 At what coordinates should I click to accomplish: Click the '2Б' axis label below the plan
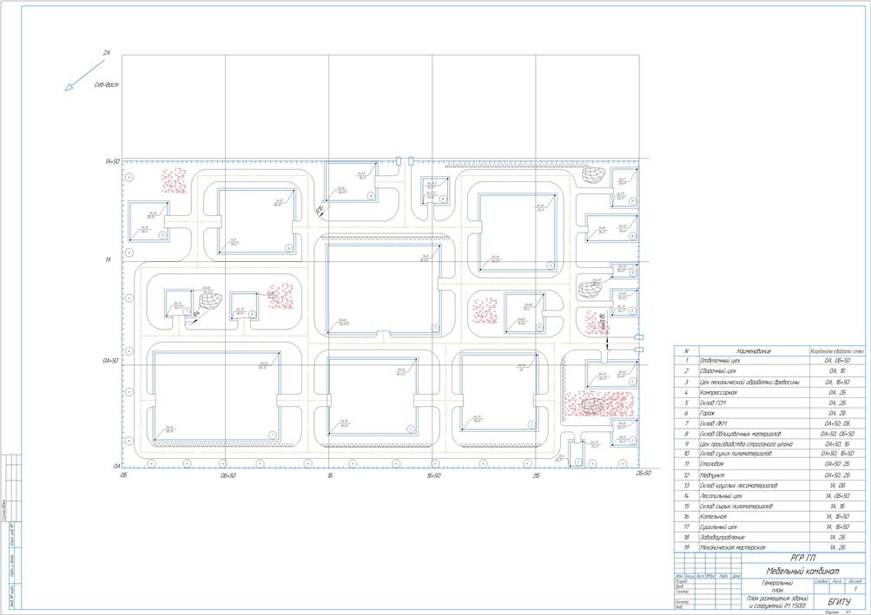(x=536, y=475)
